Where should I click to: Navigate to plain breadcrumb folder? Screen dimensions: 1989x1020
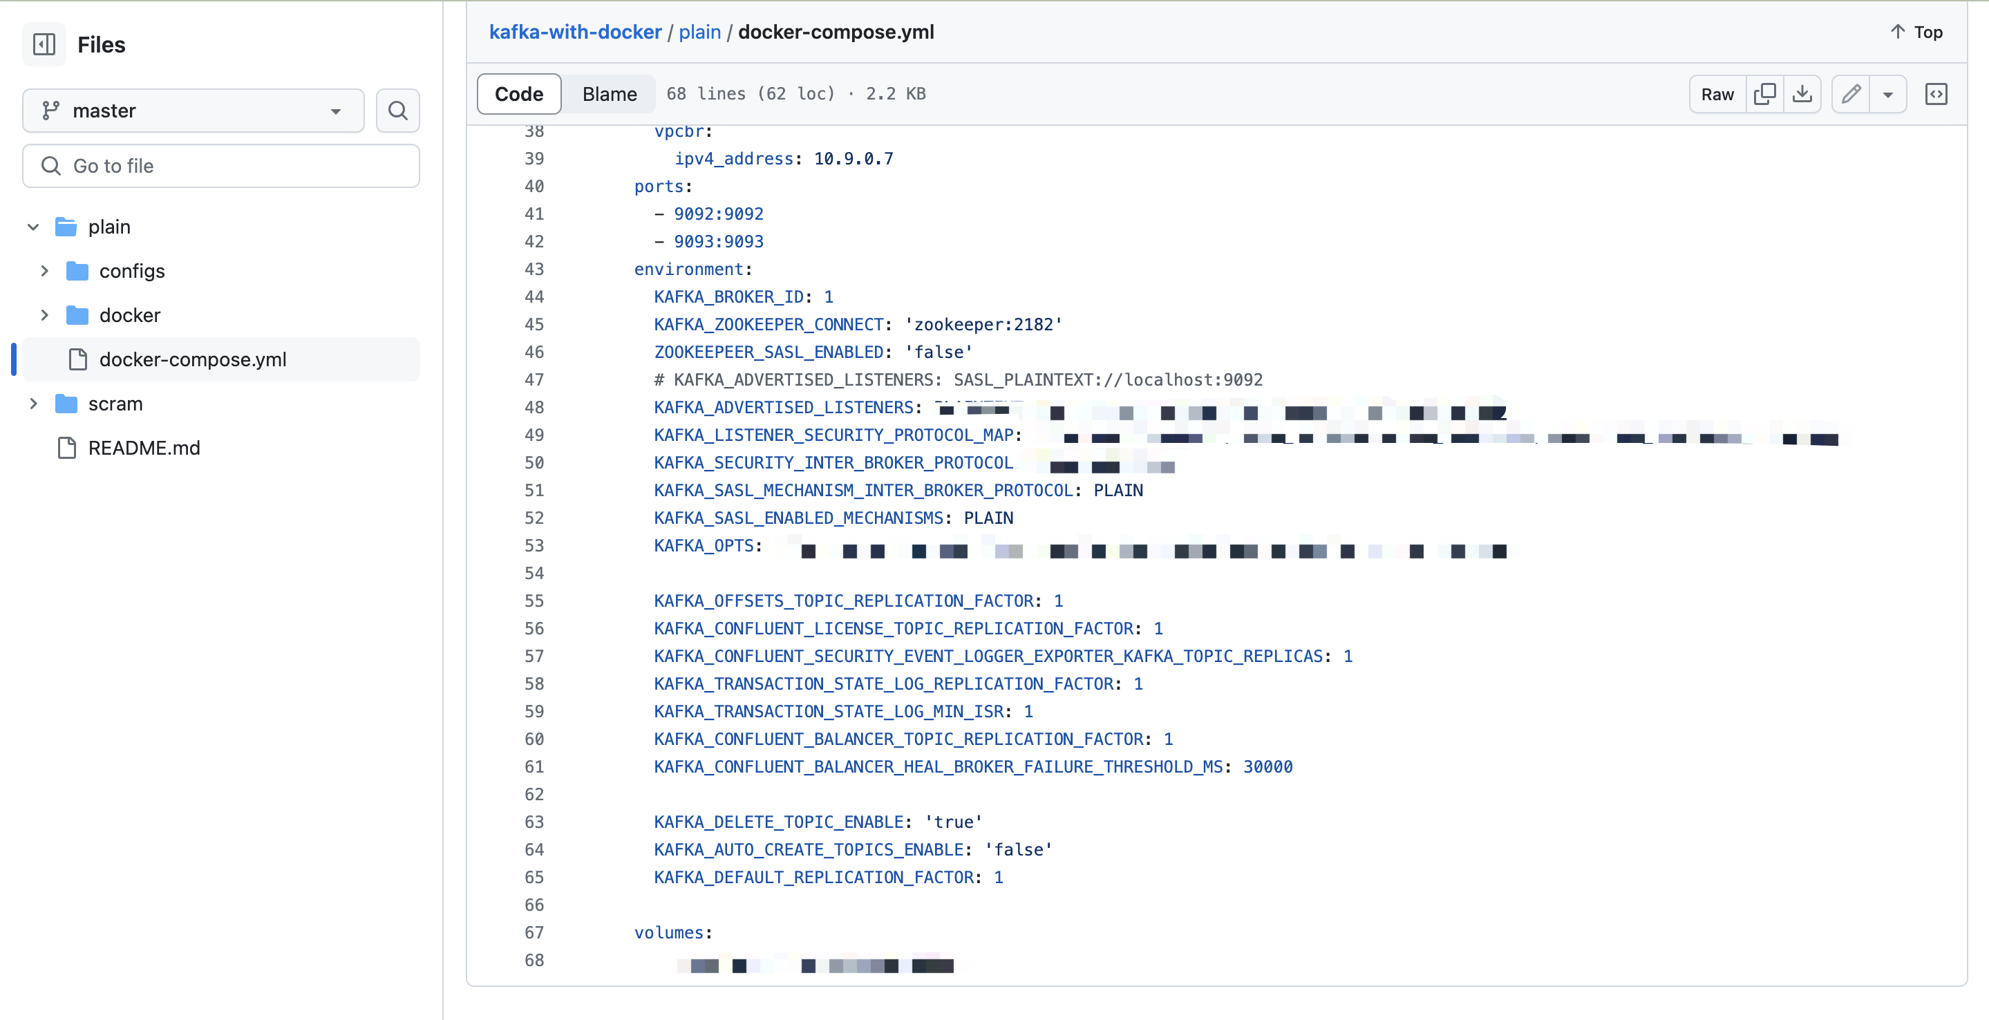tap(699, 32)
